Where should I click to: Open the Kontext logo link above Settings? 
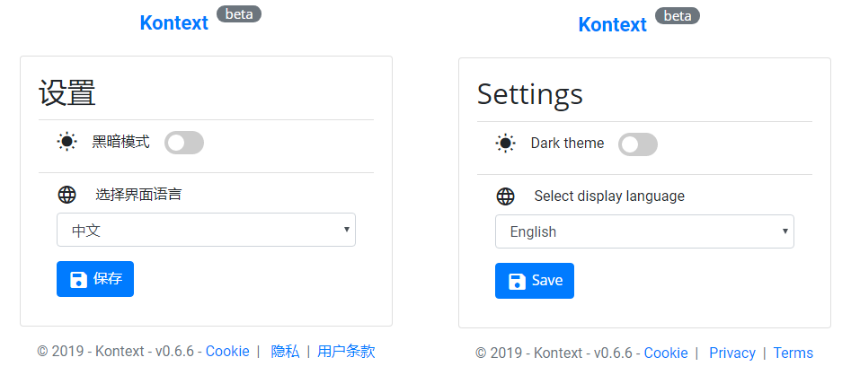(x=613, y=24)
